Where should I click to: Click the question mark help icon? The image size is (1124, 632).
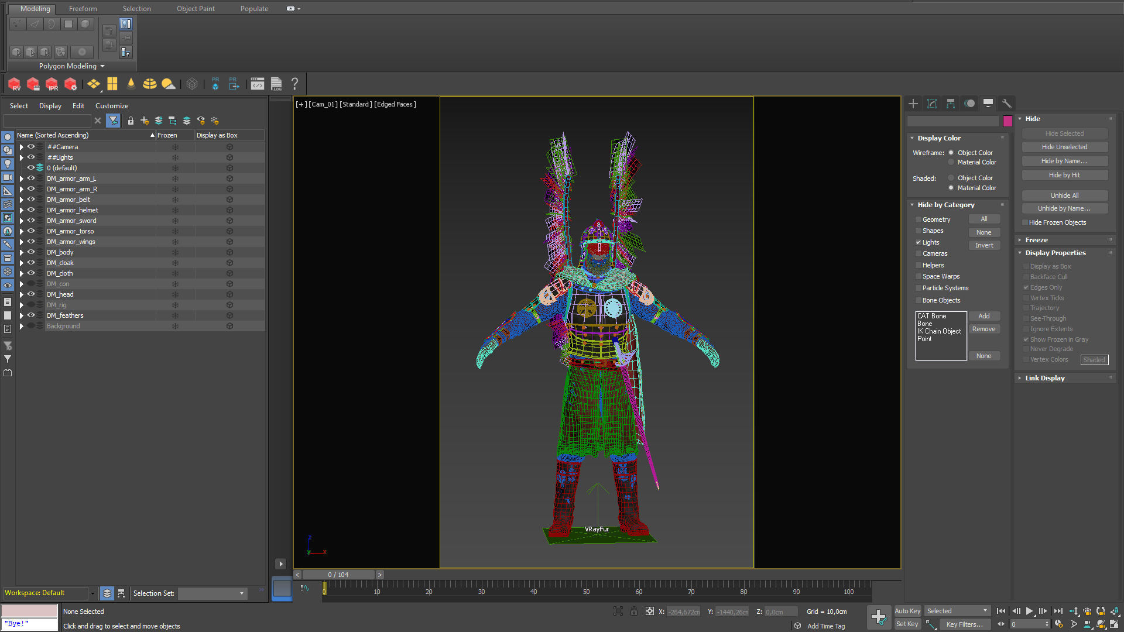[x=295, y=84]
